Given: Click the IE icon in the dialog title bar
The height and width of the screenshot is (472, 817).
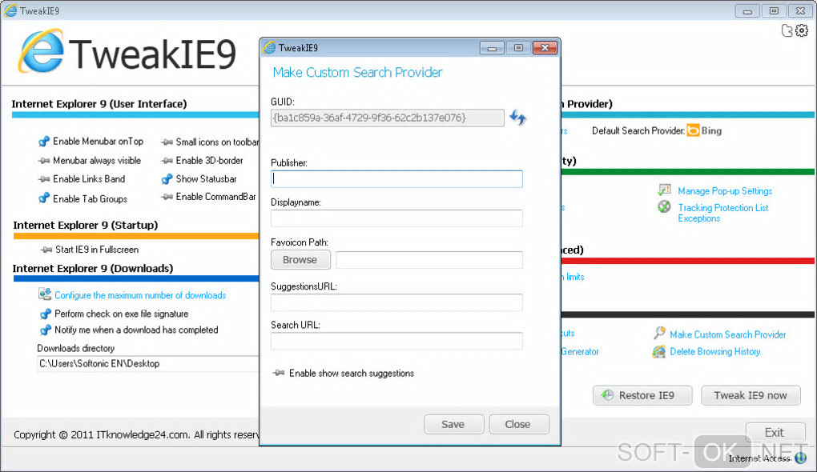Looking at the screenshot, I should pos(269,47).
